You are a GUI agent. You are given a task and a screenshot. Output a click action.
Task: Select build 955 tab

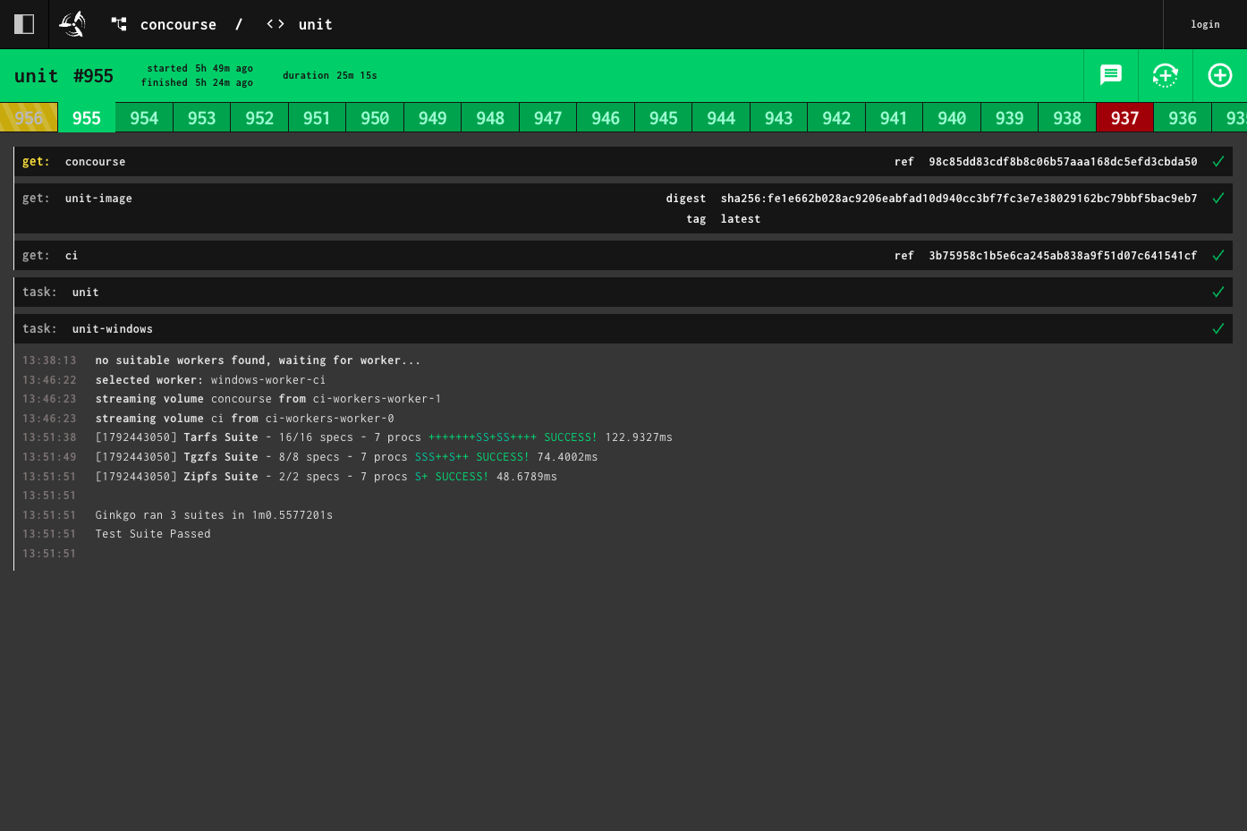(87, 118)
